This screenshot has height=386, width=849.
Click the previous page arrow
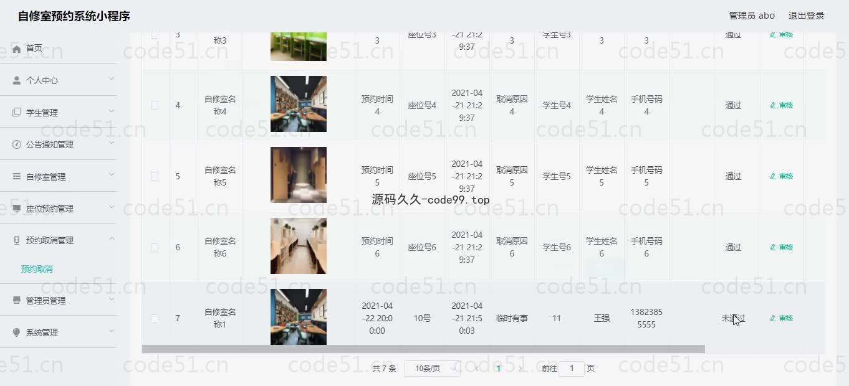(x=477, y=369)
